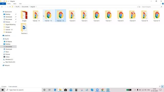Select Quick access in navigation pane
Viewport: 164px width, 92px height.
point(8,12)
